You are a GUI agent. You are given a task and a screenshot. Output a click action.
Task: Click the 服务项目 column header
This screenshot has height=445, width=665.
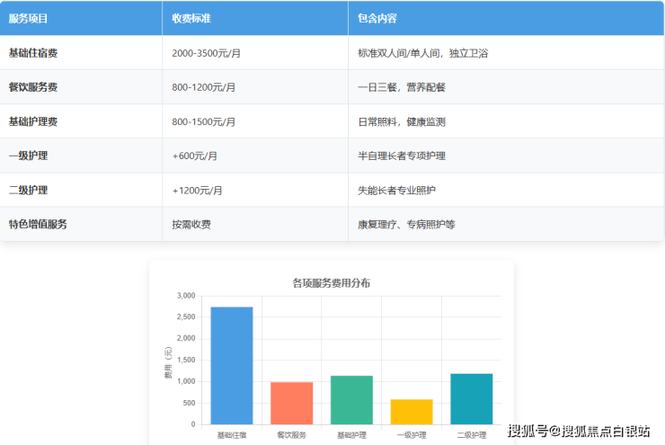[x=29, y=18]
